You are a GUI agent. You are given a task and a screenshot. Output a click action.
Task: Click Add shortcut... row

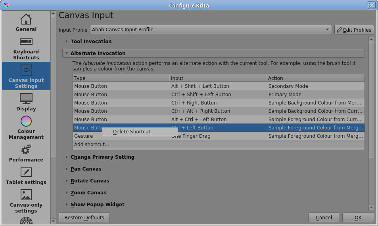[x=219, y=144]
